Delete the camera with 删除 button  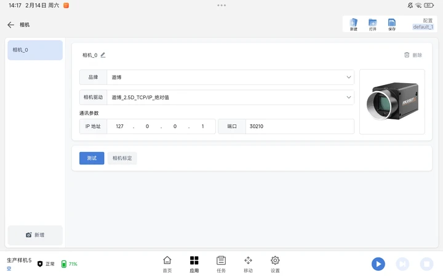[413, 55]
